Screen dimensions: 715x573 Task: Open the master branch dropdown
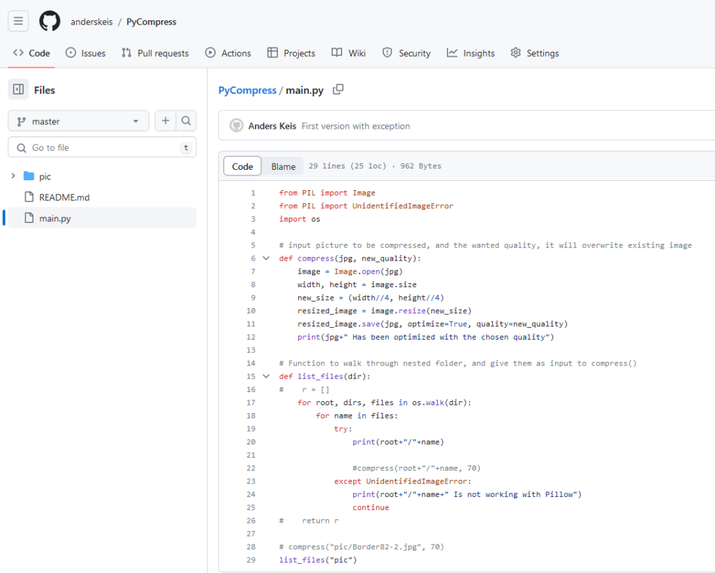[78, 121]
